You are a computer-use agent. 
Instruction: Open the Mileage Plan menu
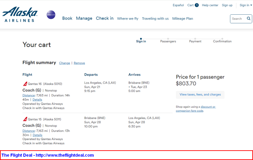183,19
